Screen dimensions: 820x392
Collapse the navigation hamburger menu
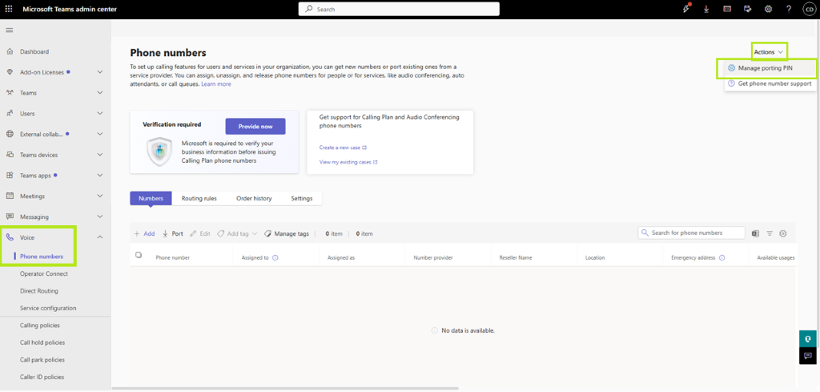click(x=9, y=30)
